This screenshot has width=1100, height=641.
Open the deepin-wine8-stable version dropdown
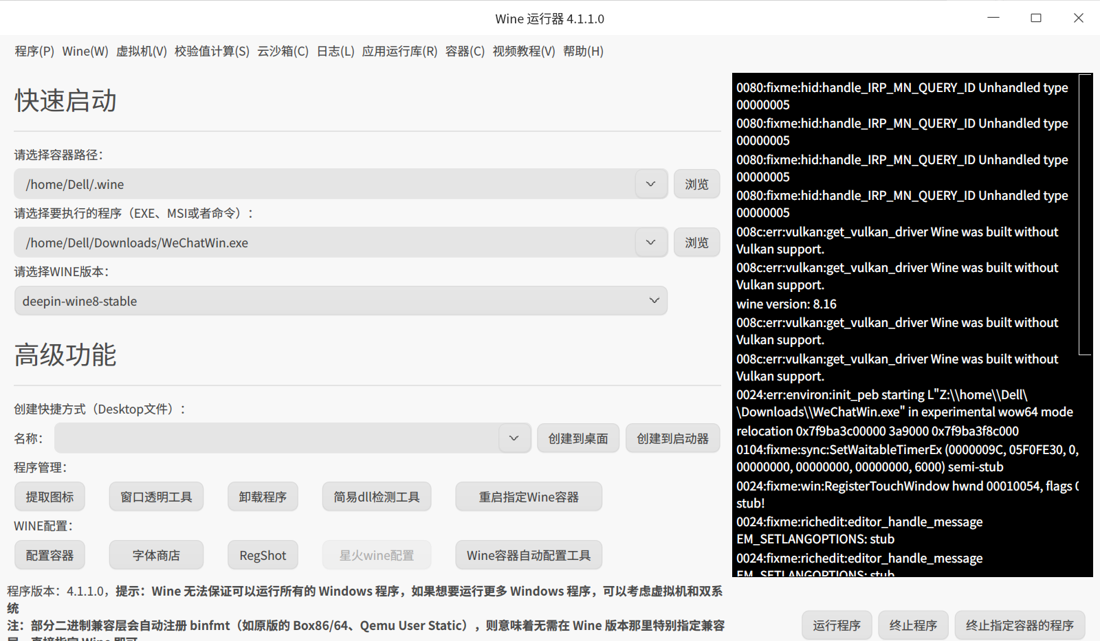click(x=341, y=301)
